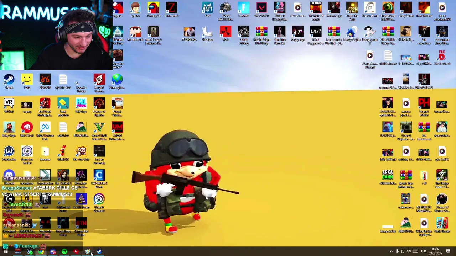
Task: Launch the MIMESIS game shortcut
Action: tap(63, 153)
